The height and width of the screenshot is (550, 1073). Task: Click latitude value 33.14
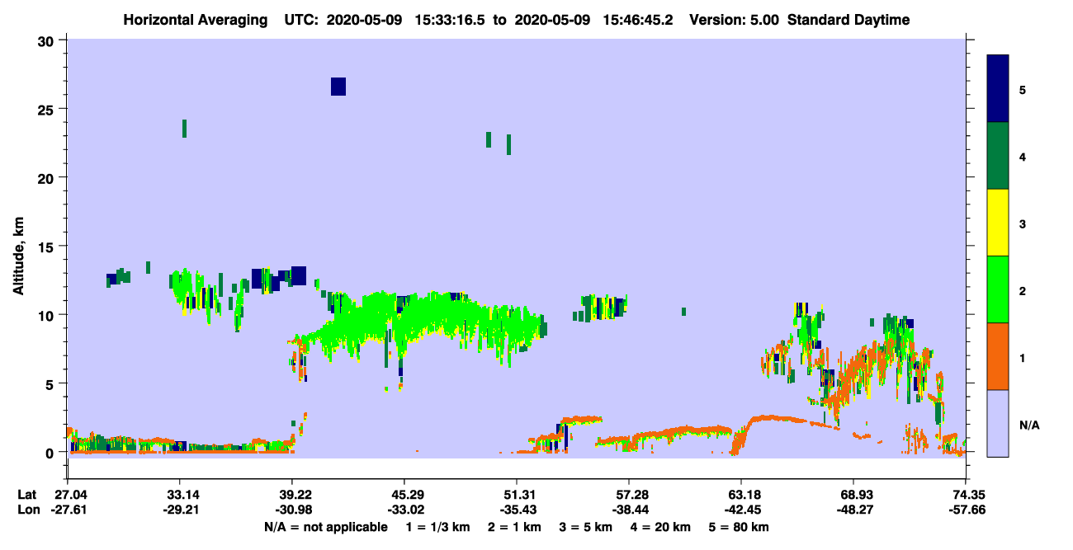181,495
